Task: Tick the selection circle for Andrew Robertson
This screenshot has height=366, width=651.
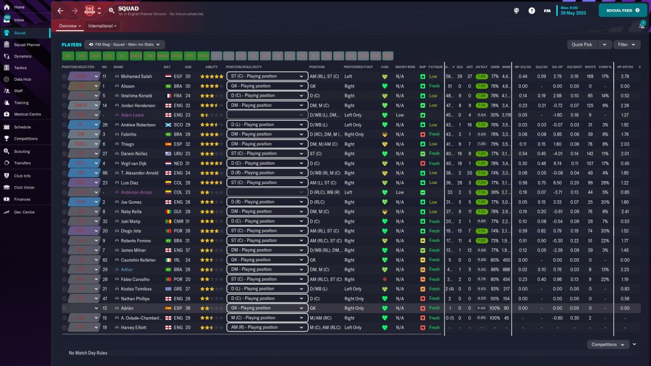Action: pos(65,125)
